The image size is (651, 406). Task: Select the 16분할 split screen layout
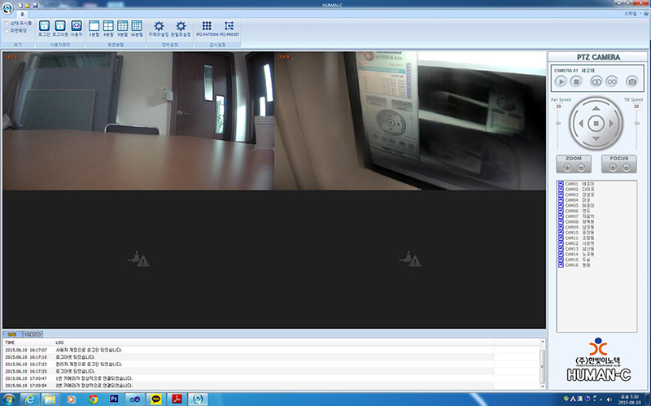pyautogui.click(x=136, y=27)
